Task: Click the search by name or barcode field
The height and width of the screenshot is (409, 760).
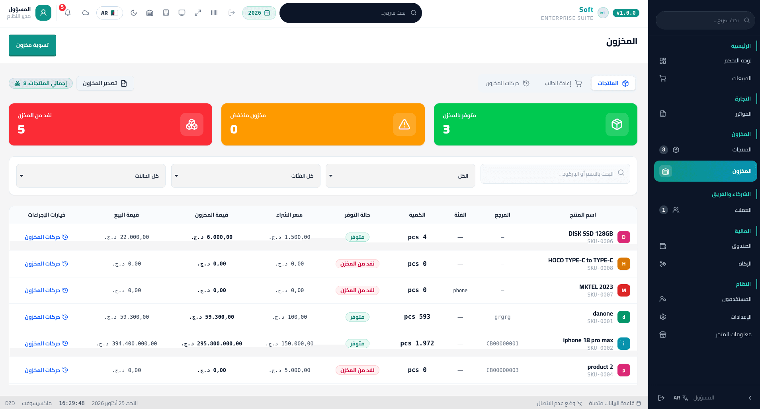Action: coord(555,174)
